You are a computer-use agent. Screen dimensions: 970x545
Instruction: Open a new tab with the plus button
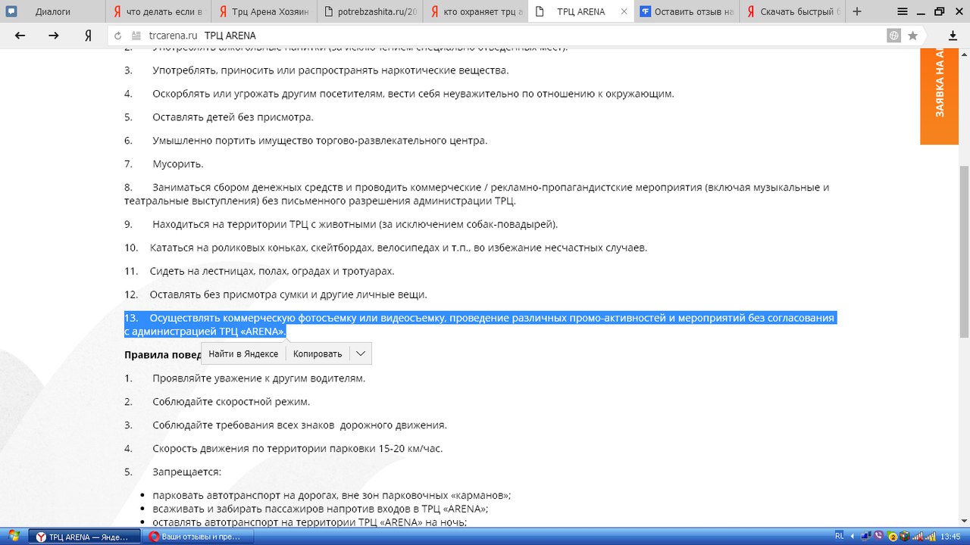857,11
